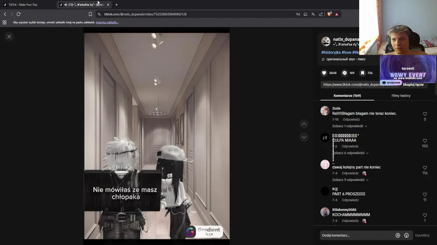Viewport: 437px width, 245px height.
Task: Reload the TikTok page
Action: [19, 14]
